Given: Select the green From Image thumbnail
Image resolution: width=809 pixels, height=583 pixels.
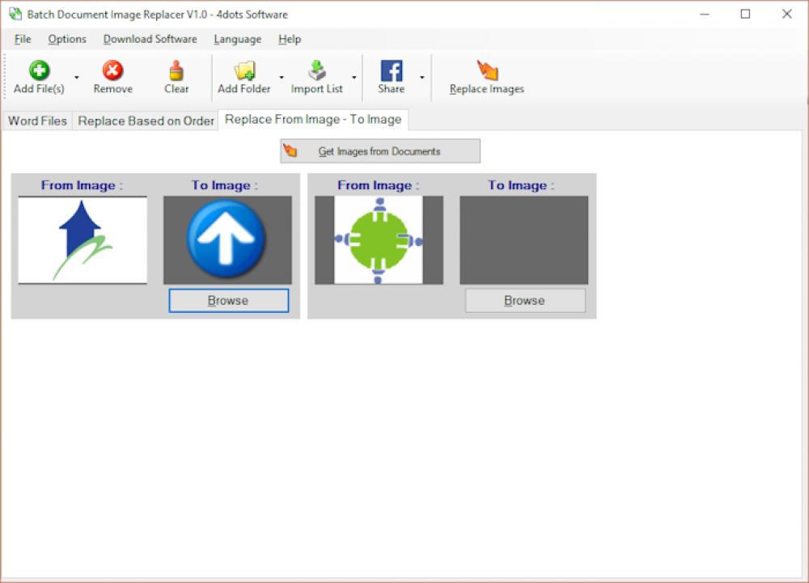Looking at the screenshot, I should coord(378,237).
